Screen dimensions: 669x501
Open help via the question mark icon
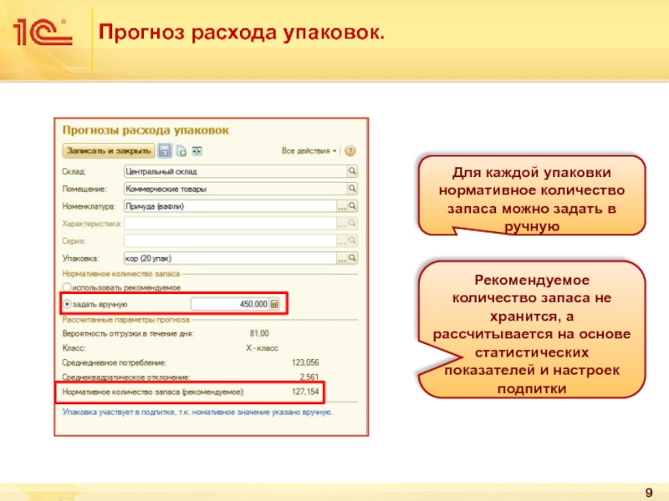point(350,151)
